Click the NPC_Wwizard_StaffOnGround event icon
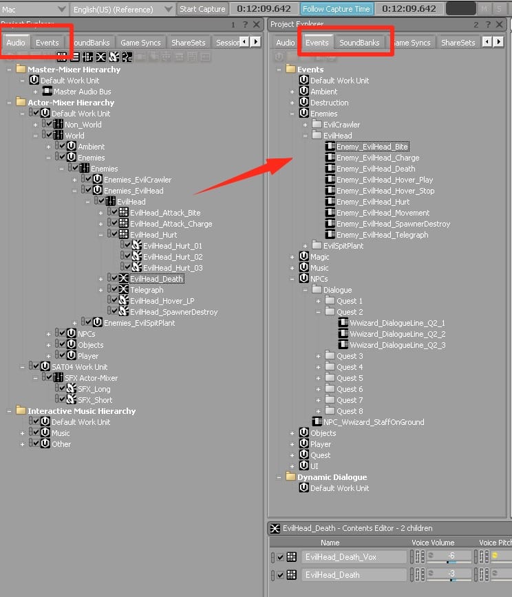512x597 pixels. (317, 422)
